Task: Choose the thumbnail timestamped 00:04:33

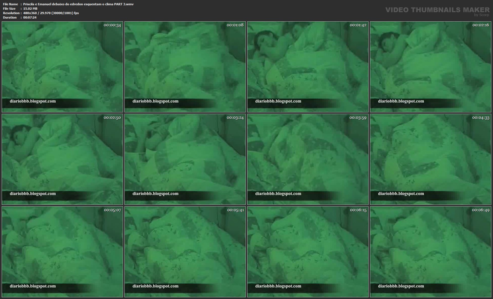Action: point(431,159)
